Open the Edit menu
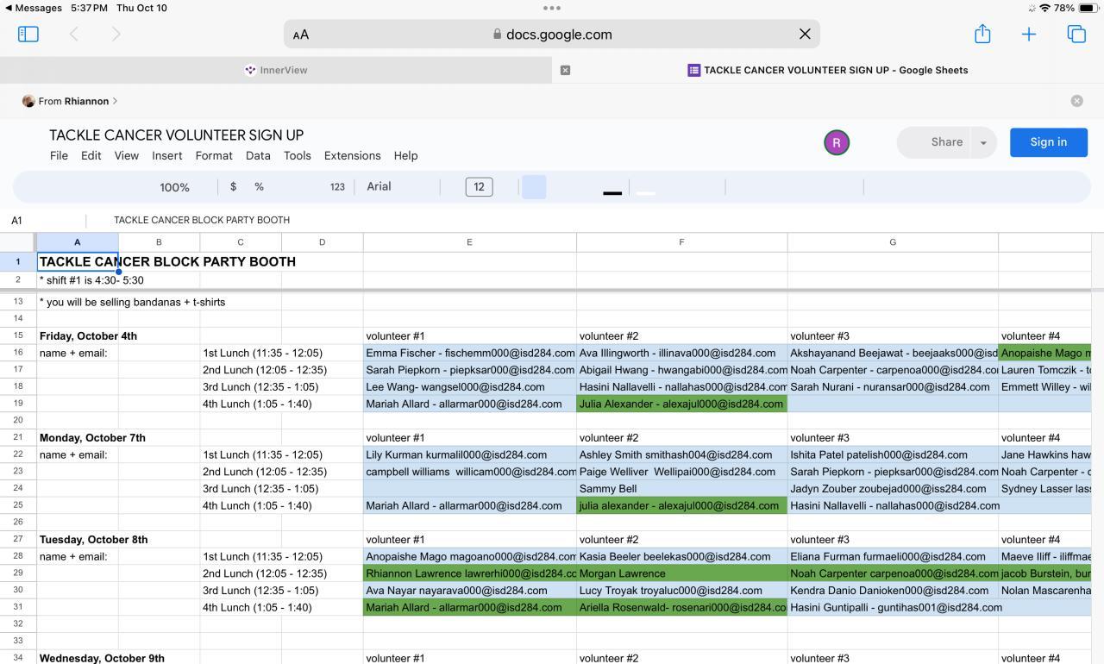The image size is (1104, 664). tap(91, 155)
